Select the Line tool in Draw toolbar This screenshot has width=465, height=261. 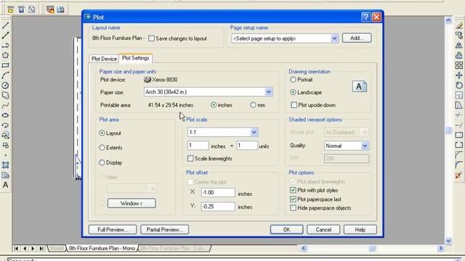pos(5,25)
